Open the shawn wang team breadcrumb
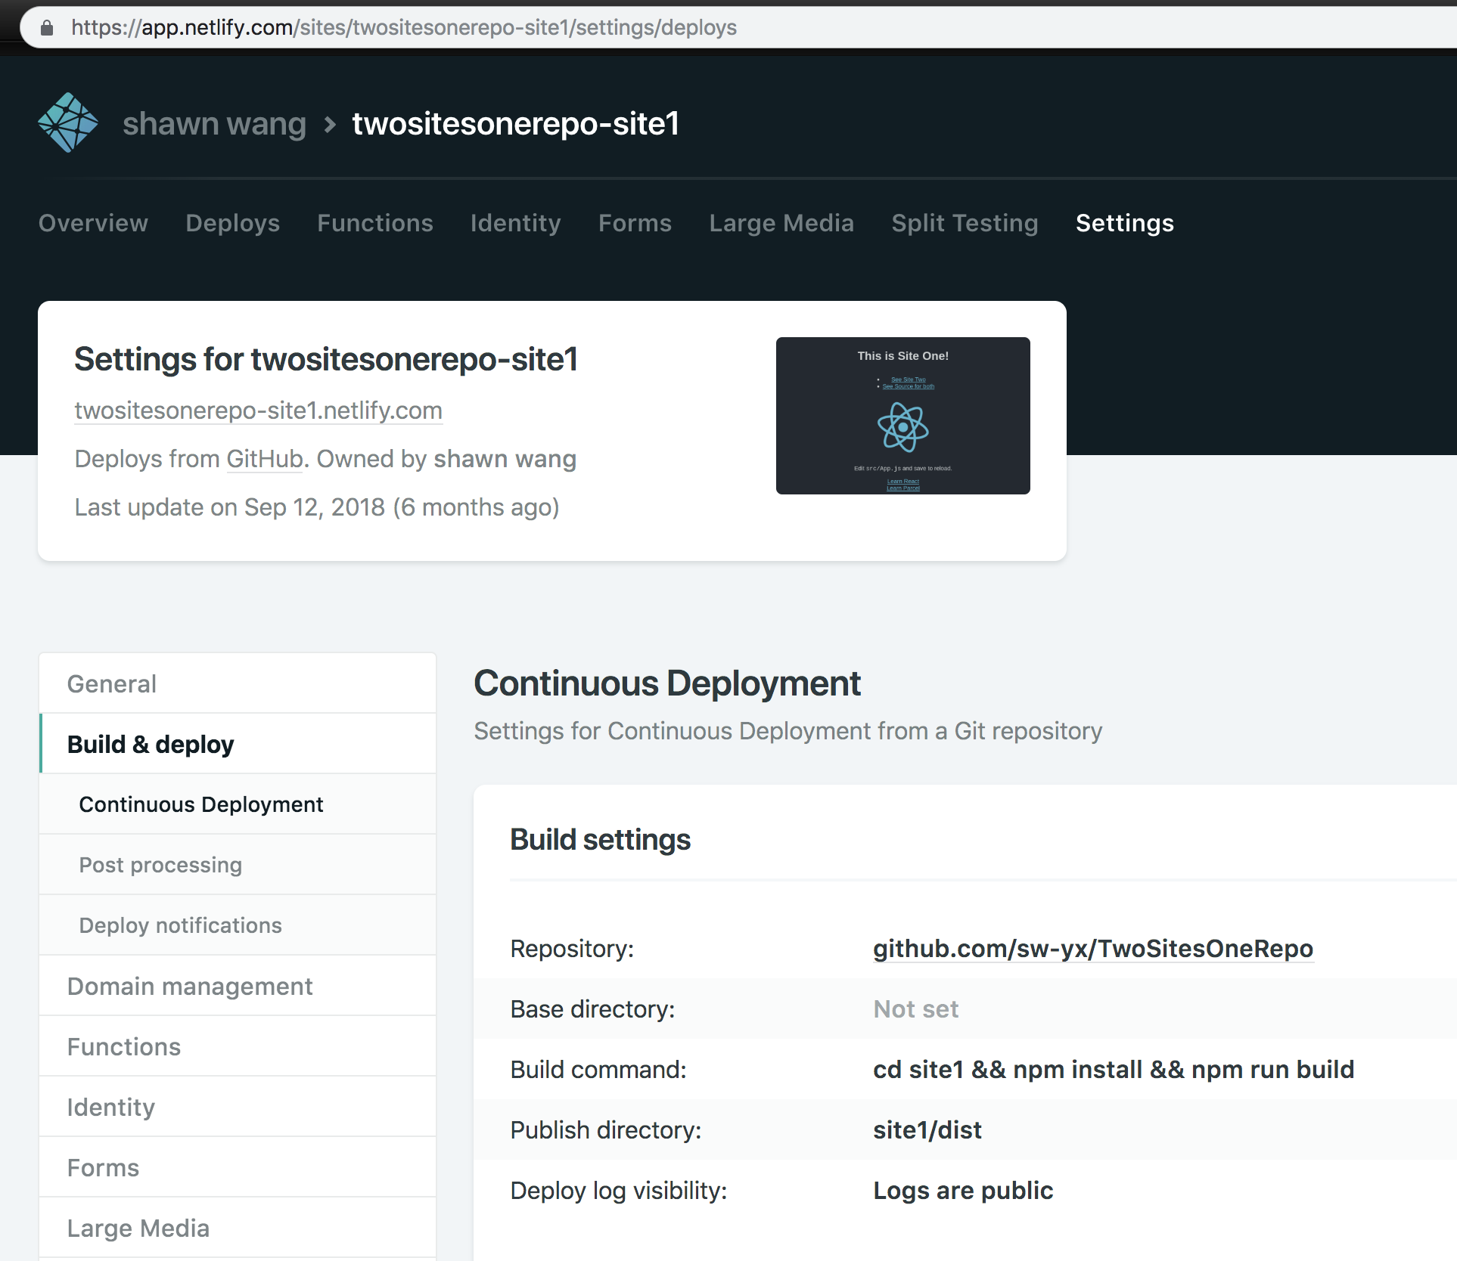 pos(214,124)
